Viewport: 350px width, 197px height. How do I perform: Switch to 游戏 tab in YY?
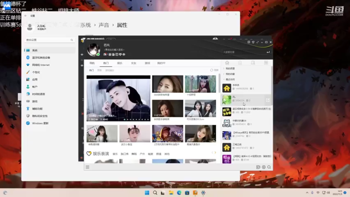(147, 63)
